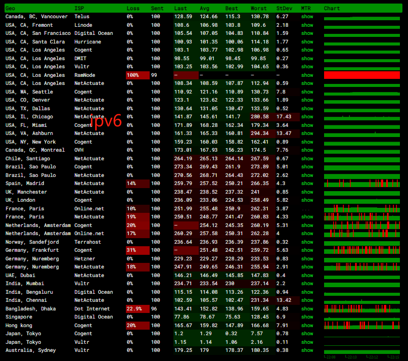Image resolution: width=408 pixels, height=361 pixels.
Task: Open MTR for Dubai NetActuate row
Action: click(x=307, y=276)
